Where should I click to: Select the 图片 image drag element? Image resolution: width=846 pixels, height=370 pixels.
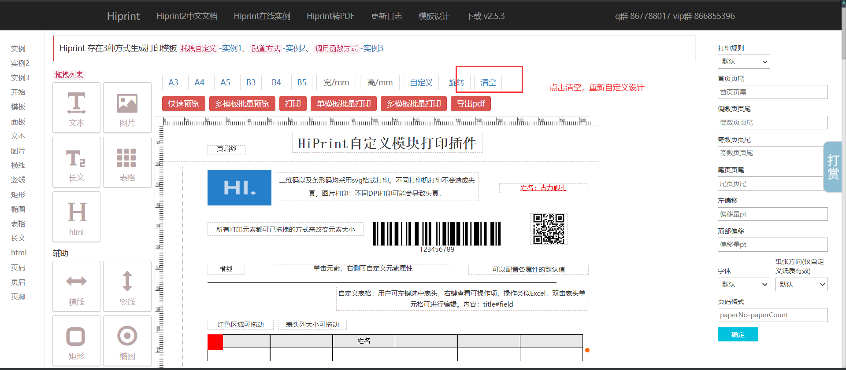tap(127, 108)
